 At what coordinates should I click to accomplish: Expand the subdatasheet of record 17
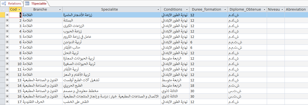pos(7,101)
